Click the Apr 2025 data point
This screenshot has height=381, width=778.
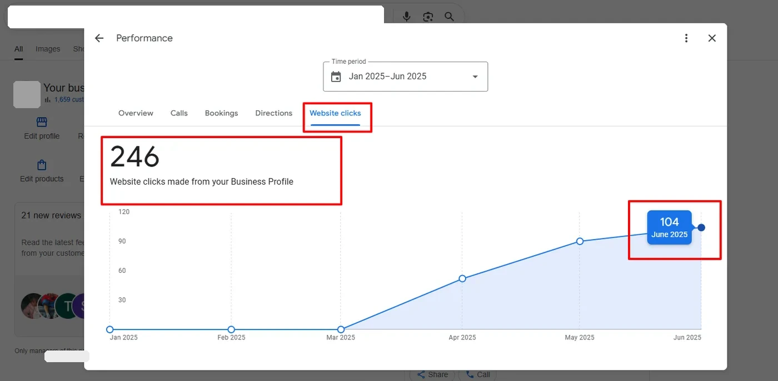coord(462,278)
